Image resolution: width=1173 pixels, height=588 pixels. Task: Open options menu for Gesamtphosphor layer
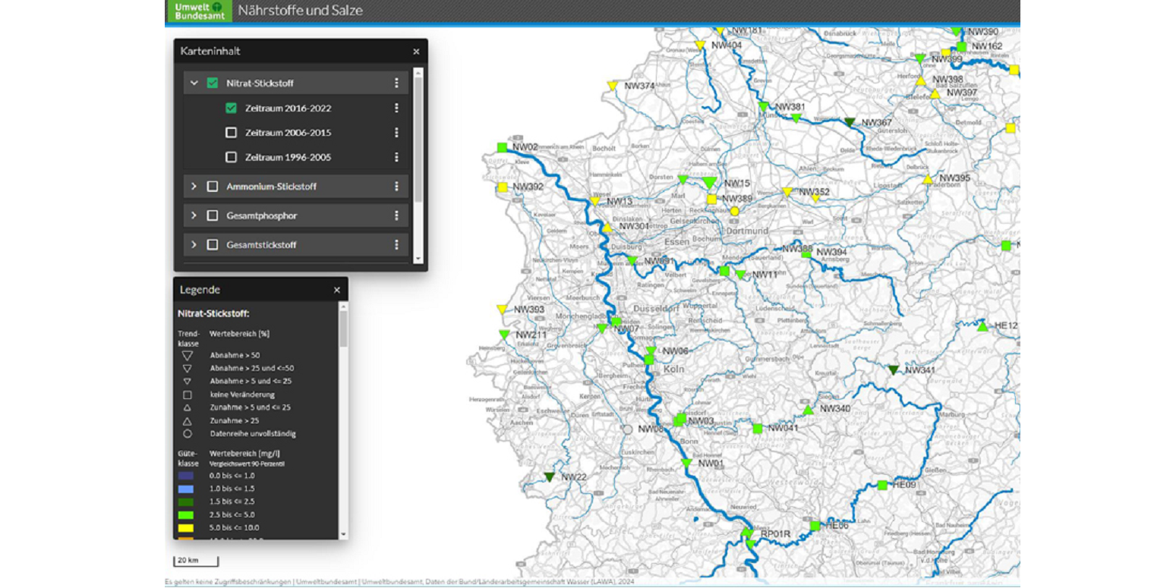396,216
